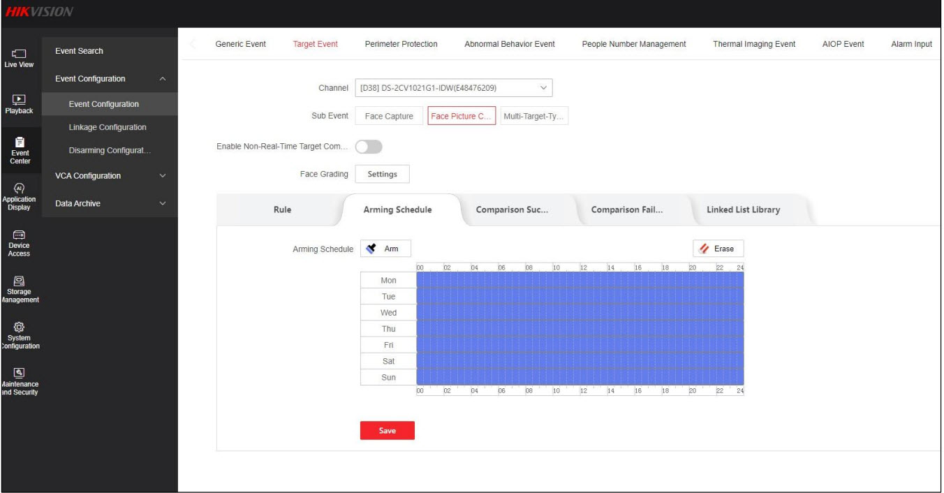The image size is (944, 493).
Task: Click Wednesday's row in the schedule timeline
Action: pos(580,313)
